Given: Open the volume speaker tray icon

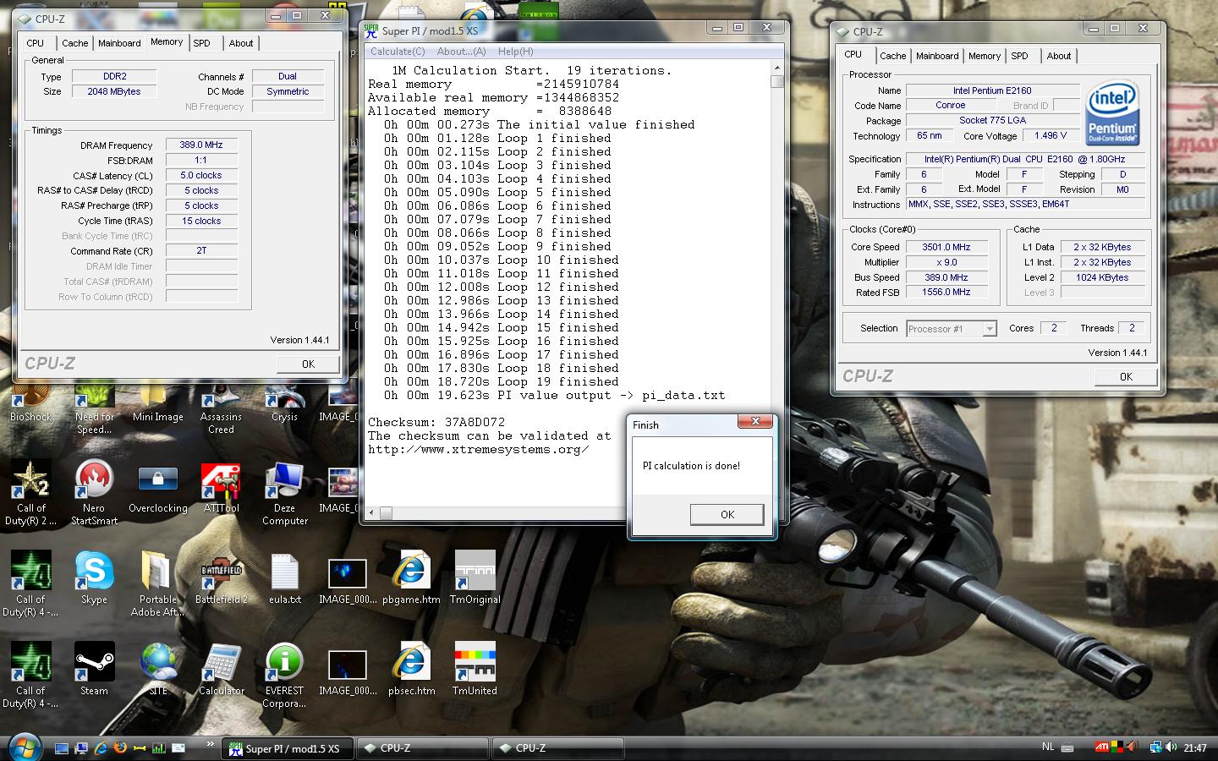Looking at the screenshot, I should (x=1171, y=747).
